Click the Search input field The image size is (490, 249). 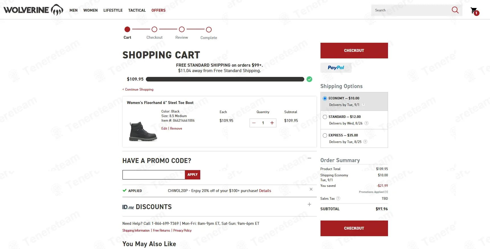tap(411, 10)
